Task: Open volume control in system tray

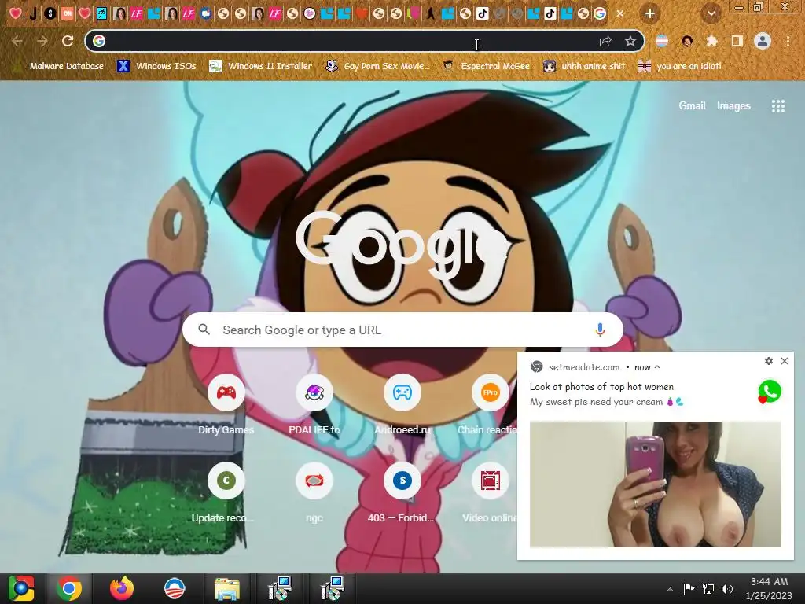Action: pos(727,589)
